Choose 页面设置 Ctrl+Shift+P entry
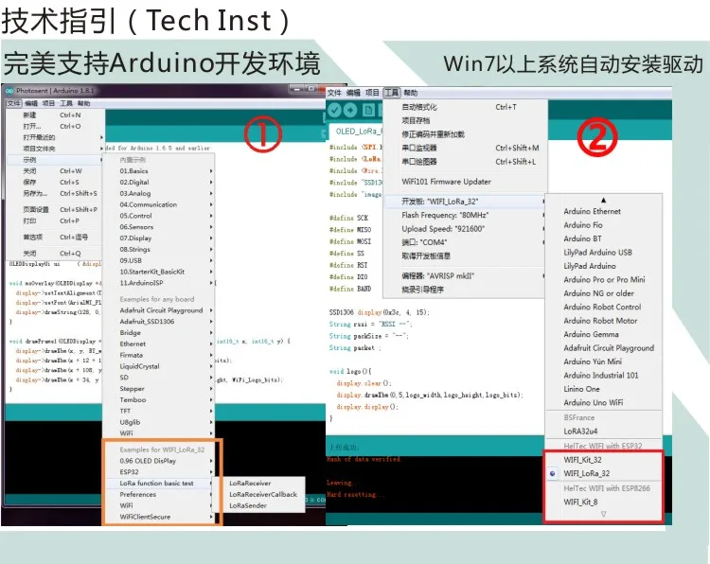Image resolution: width=710 pixels, height=564 pixels. tap(55, 209)
